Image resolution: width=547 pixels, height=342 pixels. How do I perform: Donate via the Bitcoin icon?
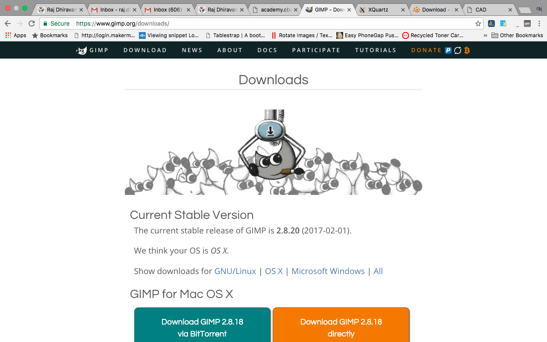467,50
